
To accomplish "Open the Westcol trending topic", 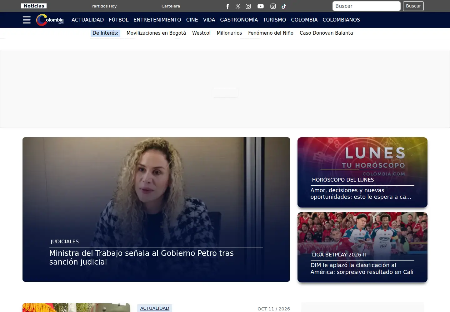I will click(201, 33).
